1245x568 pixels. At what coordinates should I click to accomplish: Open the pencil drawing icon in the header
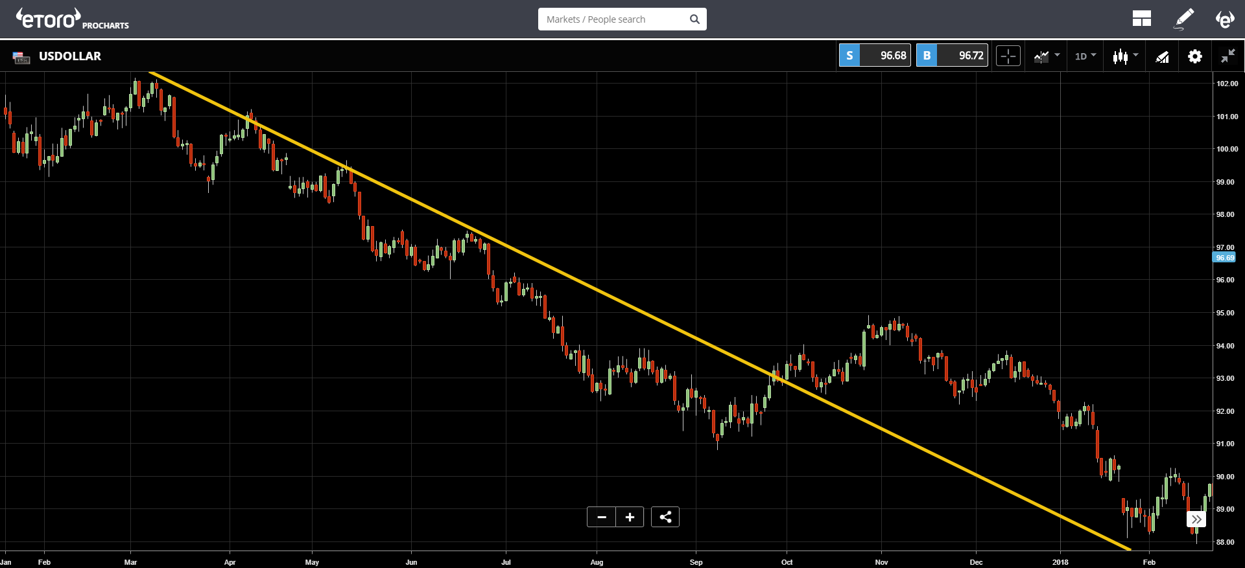point(1184,19)
